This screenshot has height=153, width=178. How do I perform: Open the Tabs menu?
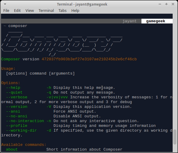(62, 11)
